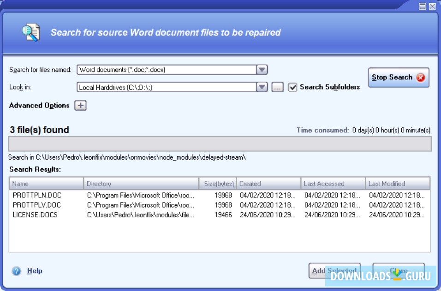Click the PROTTPLN.DOC directory path cell

(141, 195)
